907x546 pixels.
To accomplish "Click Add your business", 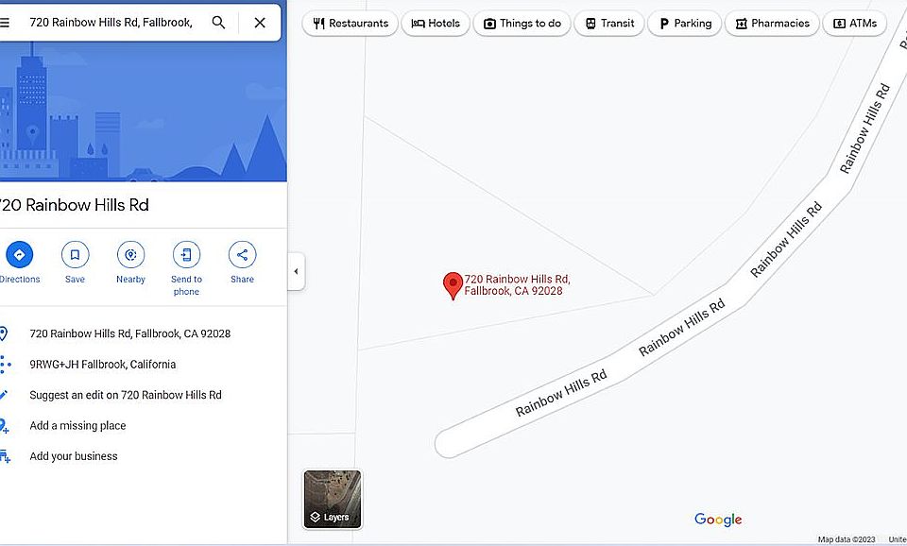I will click(74, 456).
